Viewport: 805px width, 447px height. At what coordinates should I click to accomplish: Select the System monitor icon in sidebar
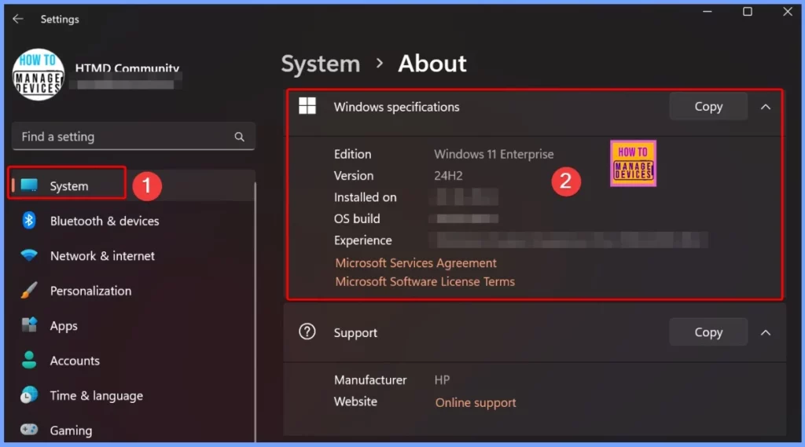click(29, 185)
